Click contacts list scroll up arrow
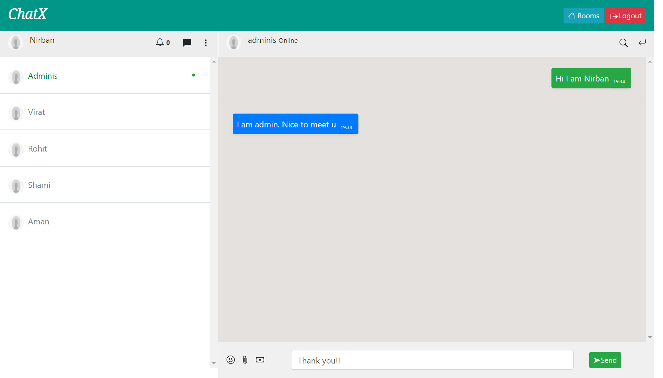The image size is (663, 378). [214, 61]
